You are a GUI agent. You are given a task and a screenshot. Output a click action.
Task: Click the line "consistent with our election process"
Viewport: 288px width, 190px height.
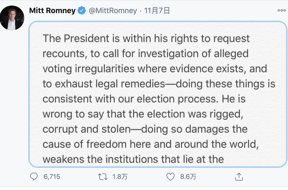[144, 99]
